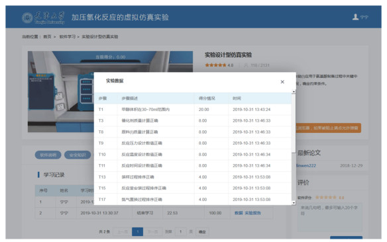Click the 最新论文 section heading
Screen dimensions: 387x242
pyautogui.click(x=309, y=153)
